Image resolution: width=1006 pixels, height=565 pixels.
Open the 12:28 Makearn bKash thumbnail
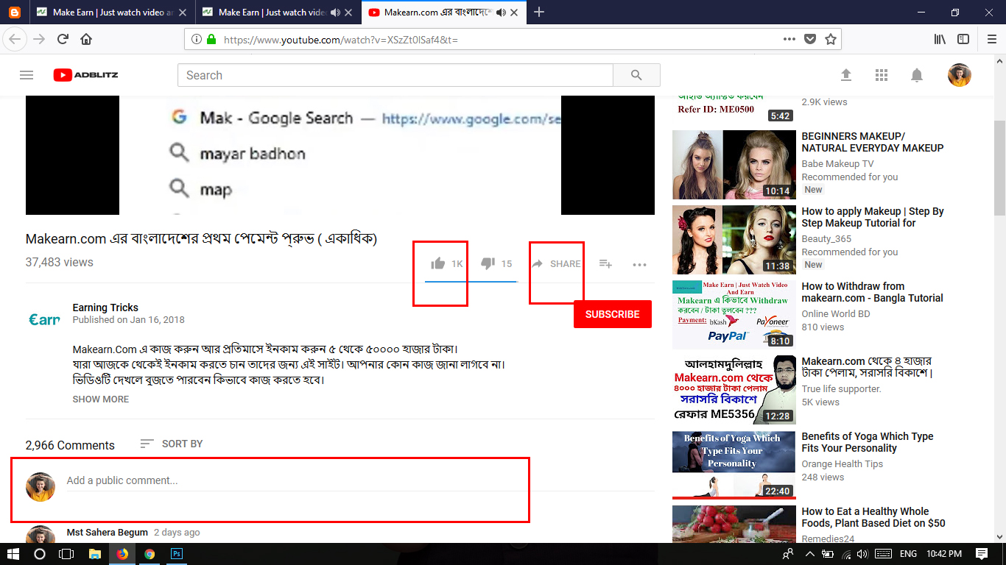734,390
